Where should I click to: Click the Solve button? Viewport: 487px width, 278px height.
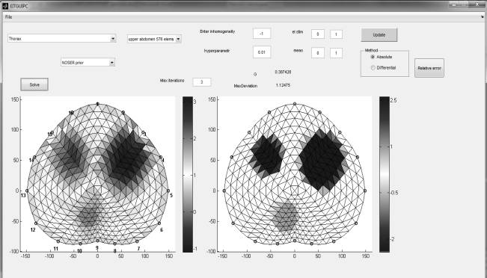tap(34, 84)
